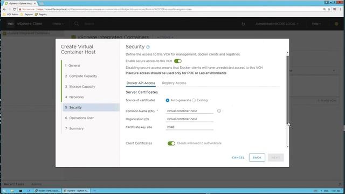Select wizard step 5 Security

(x=91, y=107)
